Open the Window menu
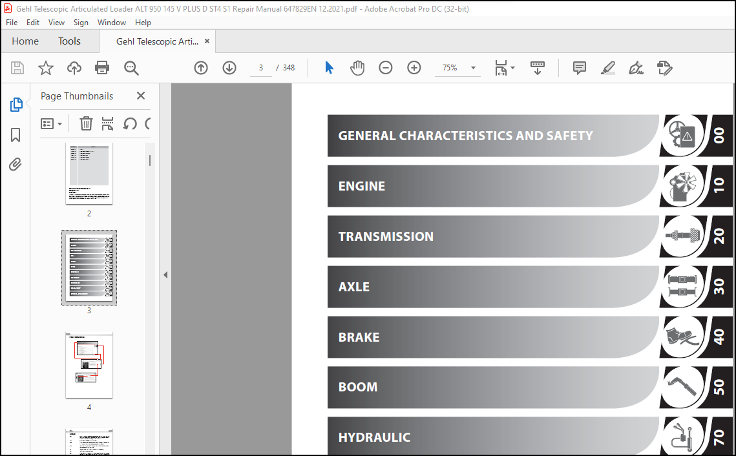Image resolution: width=736 pixels, height=456 pixels. point(112,23)
